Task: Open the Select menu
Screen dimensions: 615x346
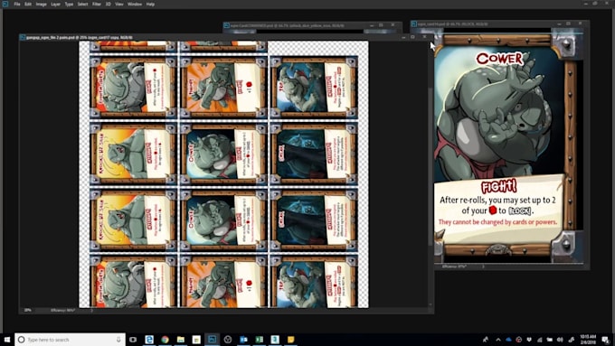Action: click(x=83, y=4)
